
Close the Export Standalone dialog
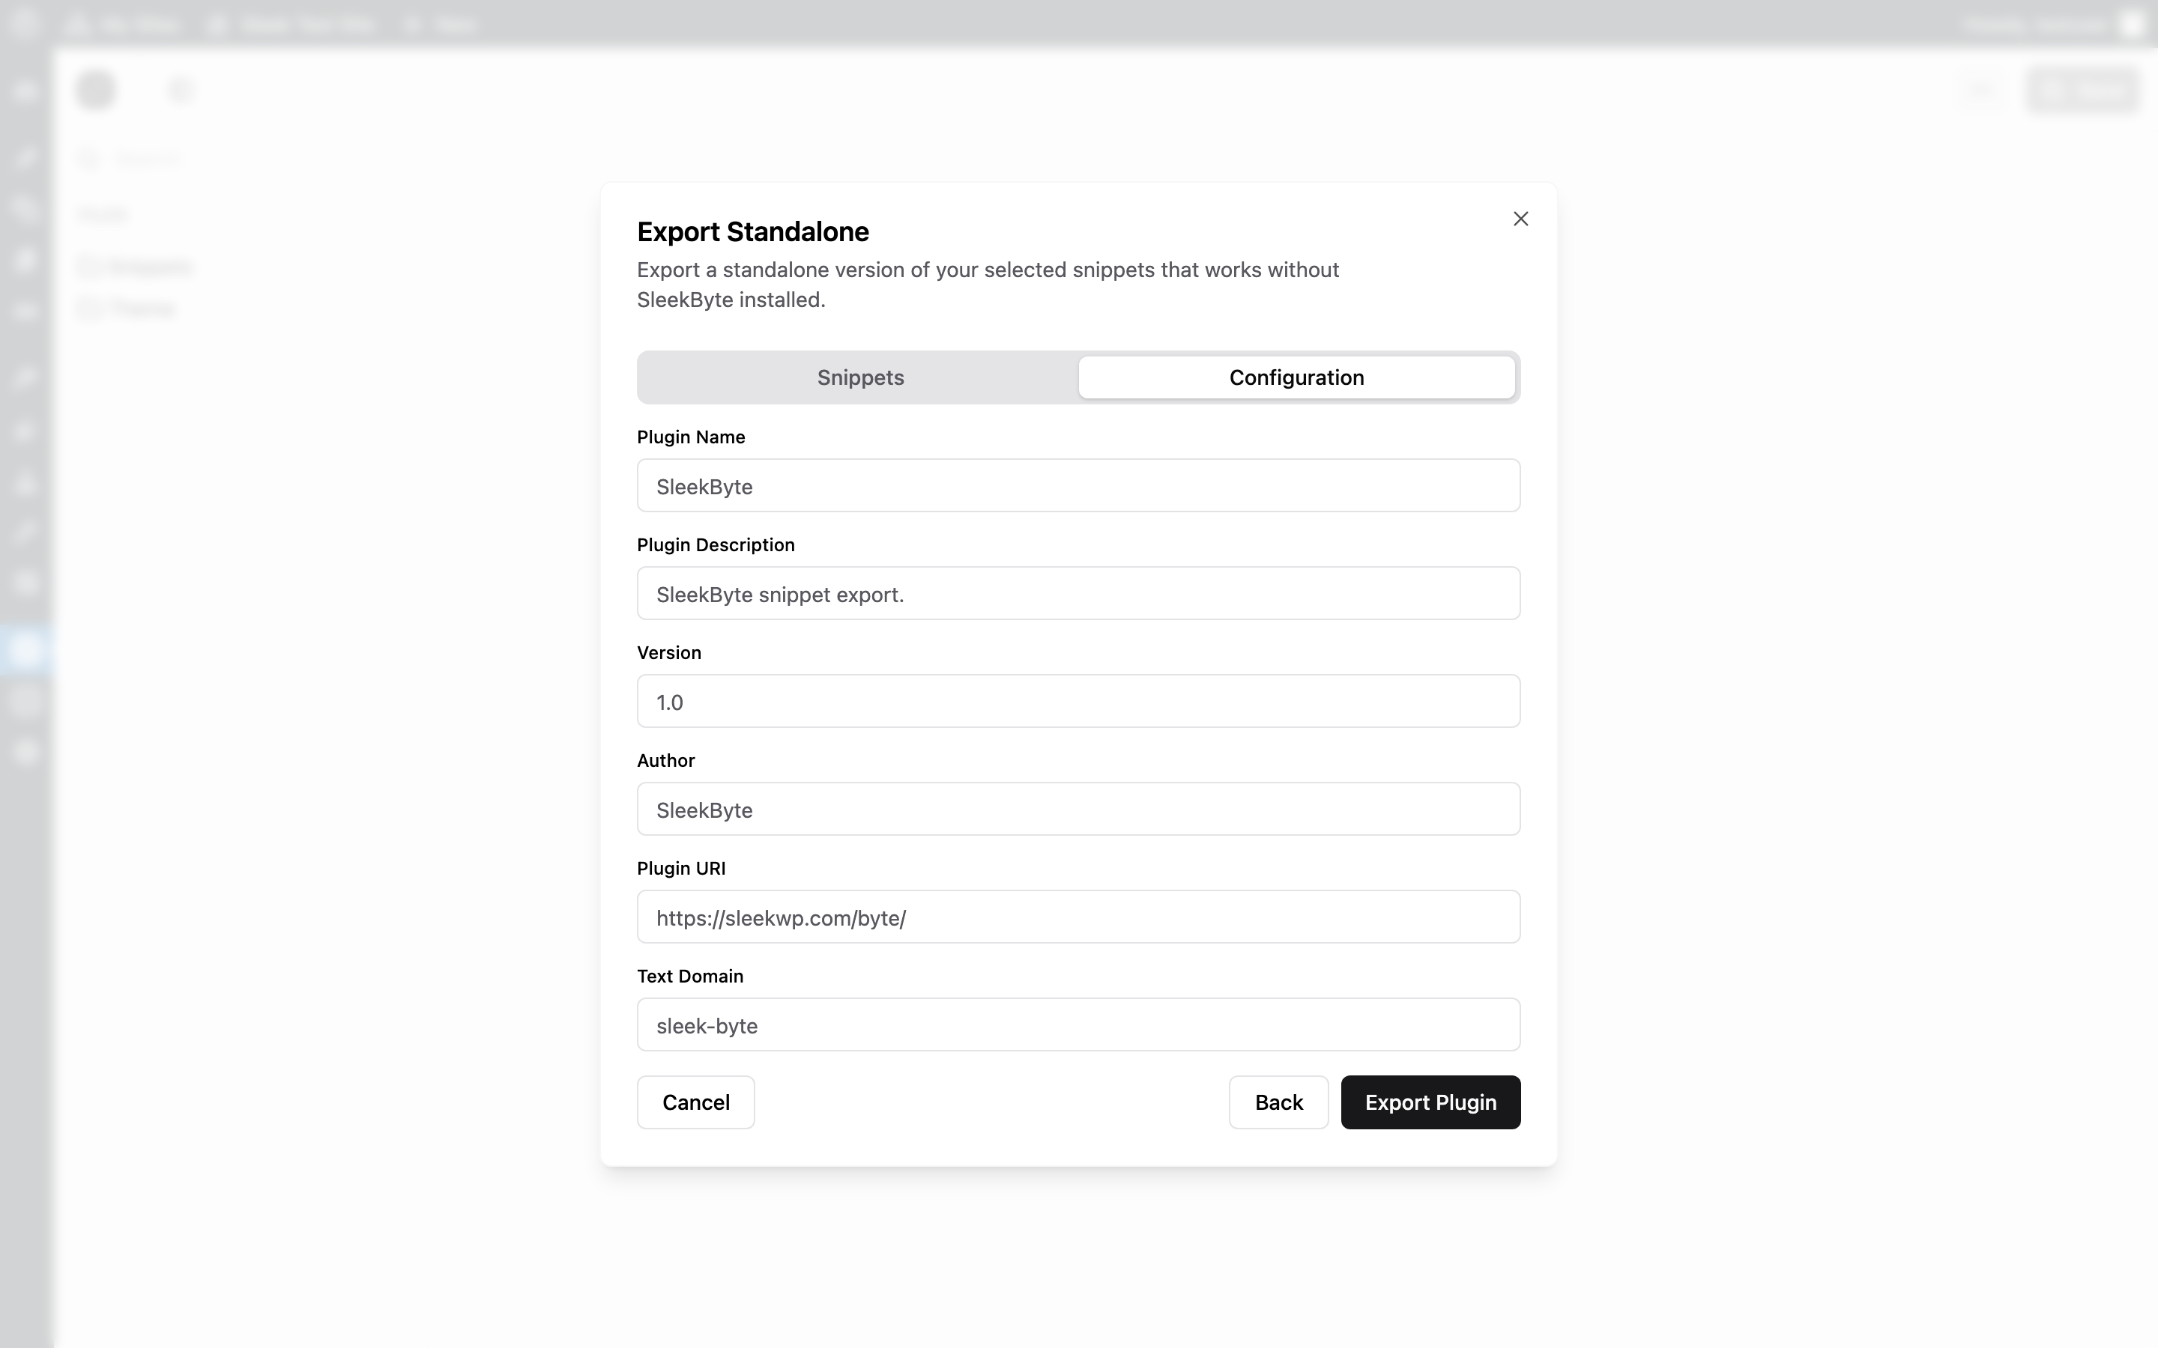[x=1520, y=219]
